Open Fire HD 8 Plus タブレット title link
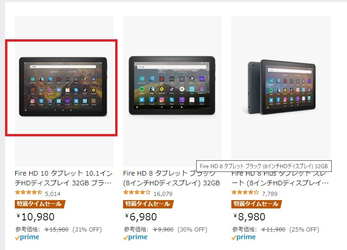The width and height of the screenshot is (347, 250). pos(280,178)
